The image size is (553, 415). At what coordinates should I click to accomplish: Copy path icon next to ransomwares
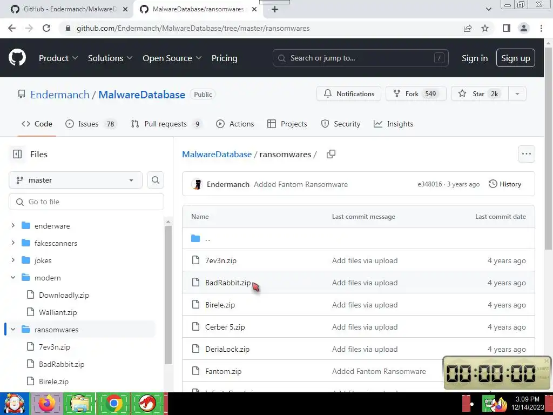pyautogui.click(x=331, y=154)
